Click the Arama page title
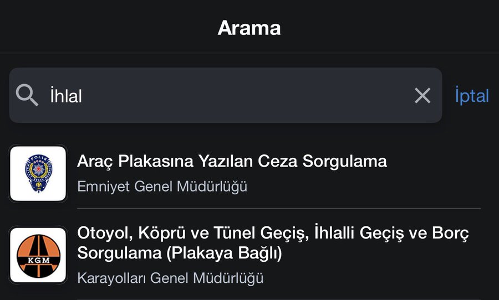This screenshot has width=499, height=300. coord(249,28)
